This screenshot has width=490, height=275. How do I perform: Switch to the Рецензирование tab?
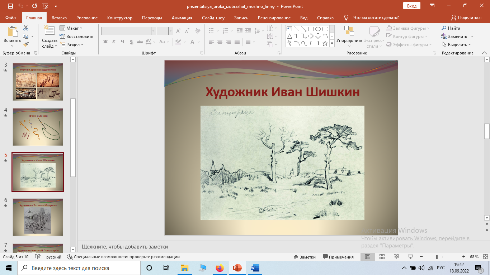pyautogui.click(x=274, y=18)
